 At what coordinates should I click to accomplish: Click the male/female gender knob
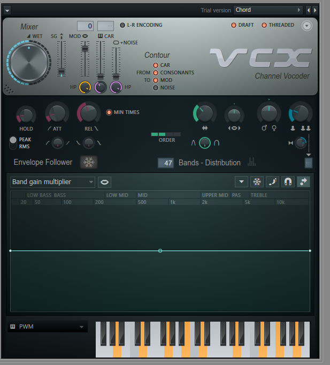(269, 113)
